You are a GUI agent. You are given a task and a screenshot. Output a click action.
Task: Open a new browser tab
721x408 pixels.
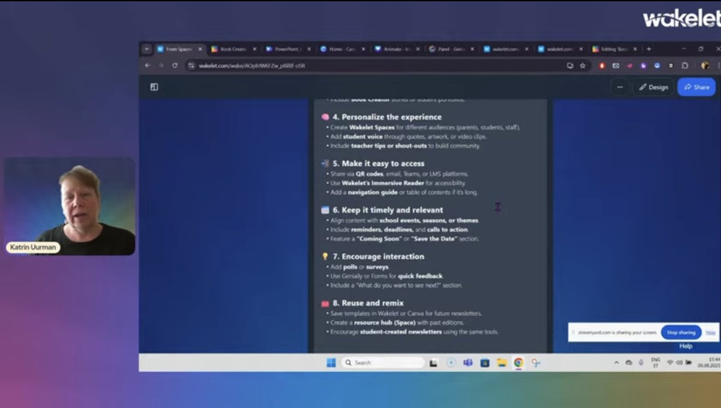point(648,49)
